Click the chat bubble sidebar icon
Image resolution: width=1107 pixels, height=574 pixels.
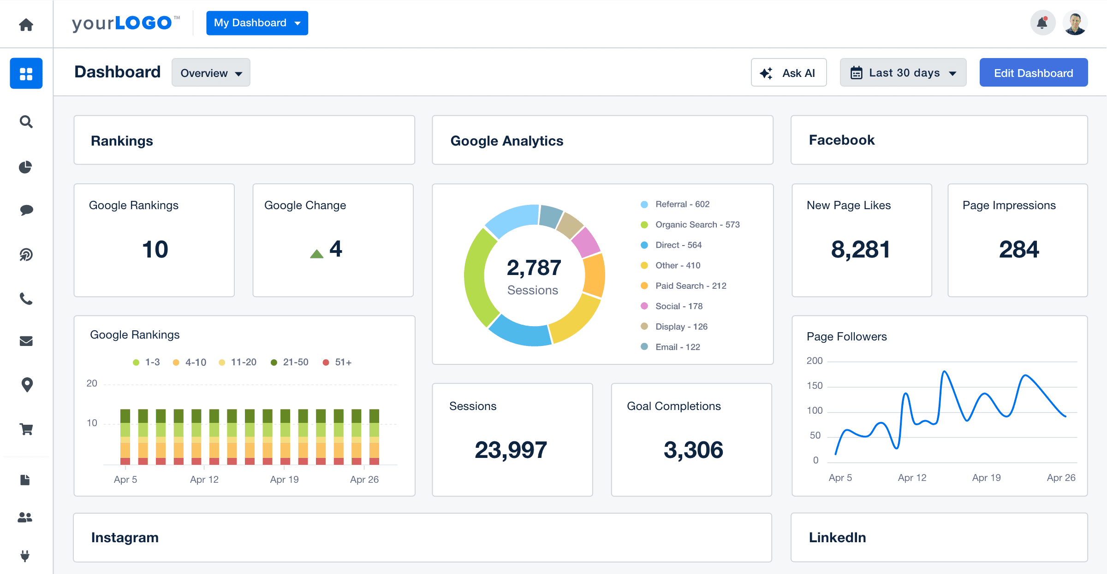pyautogui.click(x=26, y=211)
